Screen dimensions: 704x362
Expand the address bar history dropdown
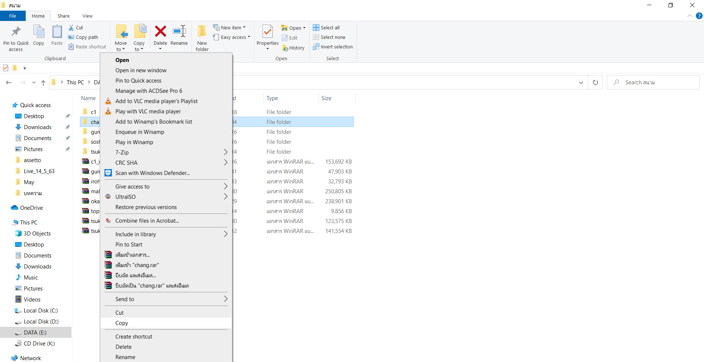click(581, 83)
